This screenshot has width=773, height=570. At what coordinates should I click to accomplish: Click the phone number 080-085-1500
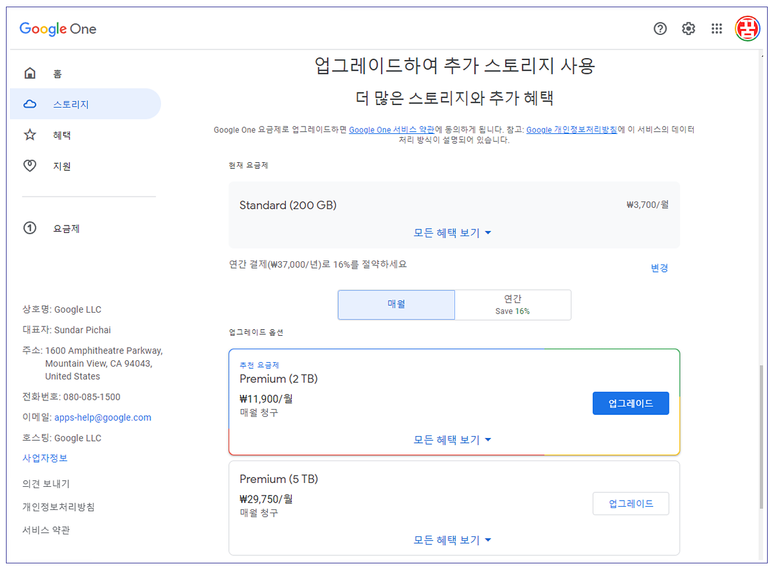pos(92,396)
